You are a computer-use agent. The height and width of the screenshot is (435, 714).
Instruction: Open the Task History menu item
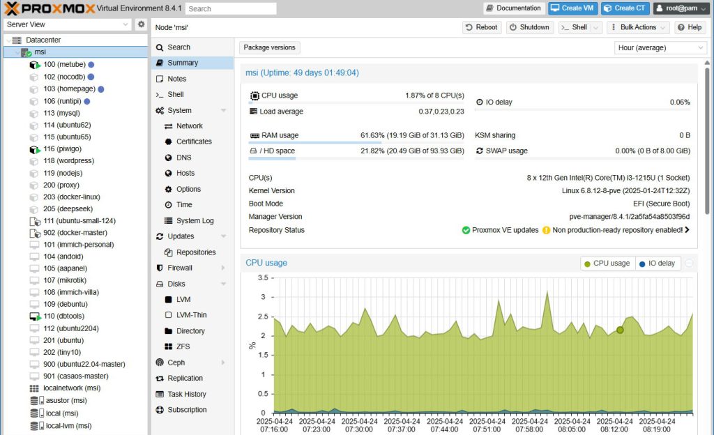click(x=192, y=394)
